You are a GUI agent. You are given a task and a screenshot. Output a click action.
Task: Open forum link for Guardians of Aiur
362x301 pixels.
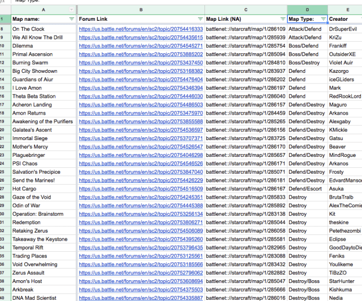[x=141, y=79]
